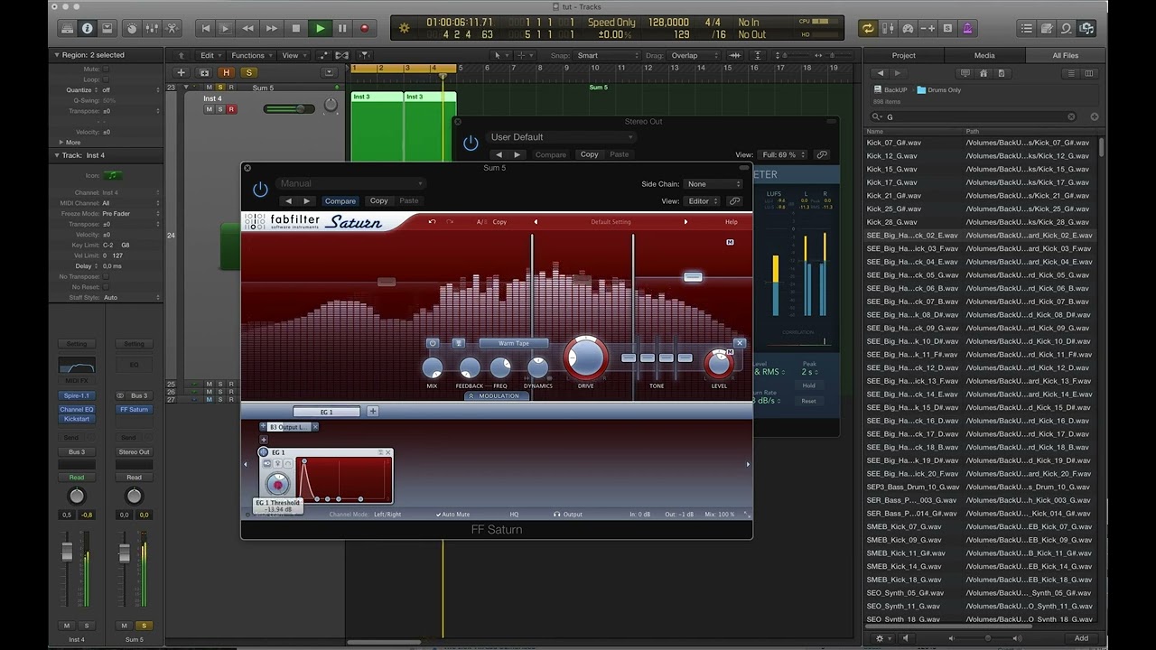The height and width of the screenshot is (650, 1156).
Task: Toggle the purple Metronome click
Action: [967, 28]
